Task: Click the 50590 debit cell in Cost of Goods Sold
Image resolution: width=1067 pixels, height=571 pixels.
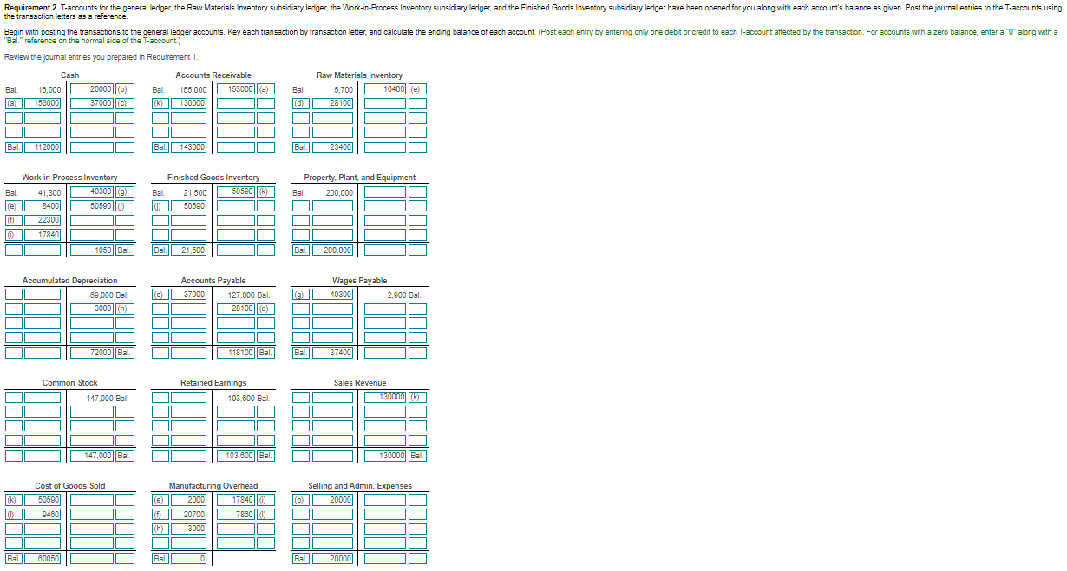Action: coord(42,499)
